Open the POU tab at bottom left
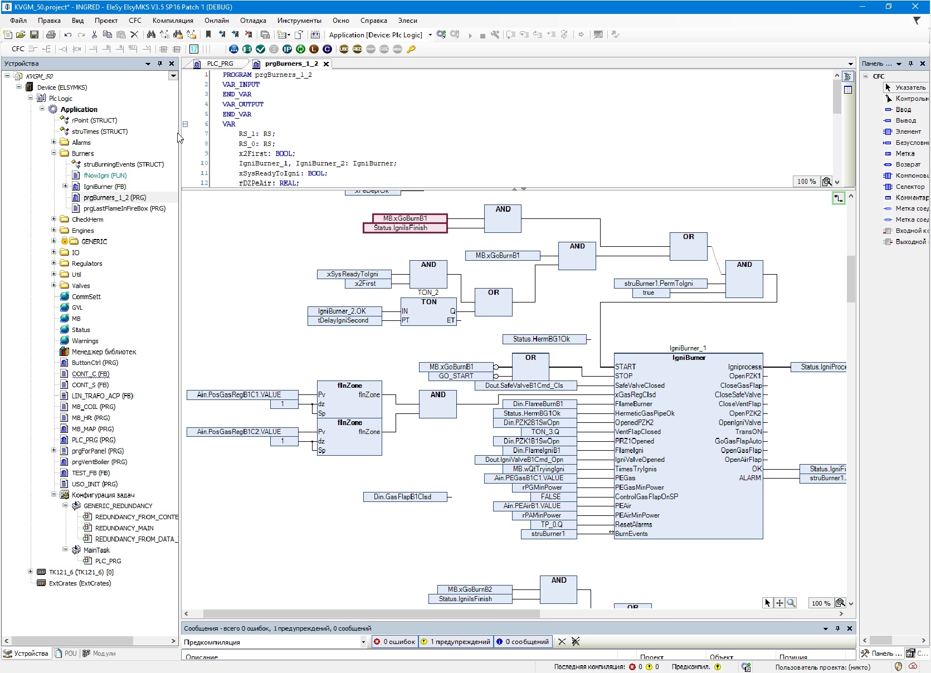The width and height of the screenshot is (931, 673). click(66, 654)
